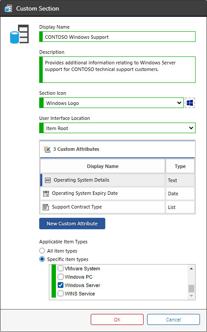Select the All item types radio button
Image resolution: width=207 pixels, height=332 pixels.
(x=42, y=251)
